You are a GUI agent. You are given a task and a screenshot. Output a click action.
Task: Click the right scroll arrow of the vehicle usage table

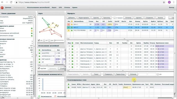(64, 65)
